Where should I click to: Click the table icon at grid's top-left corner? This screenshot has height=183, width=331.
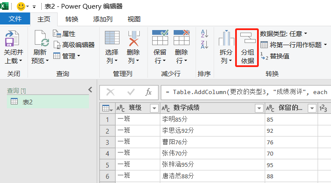click(x=107, y=108)
